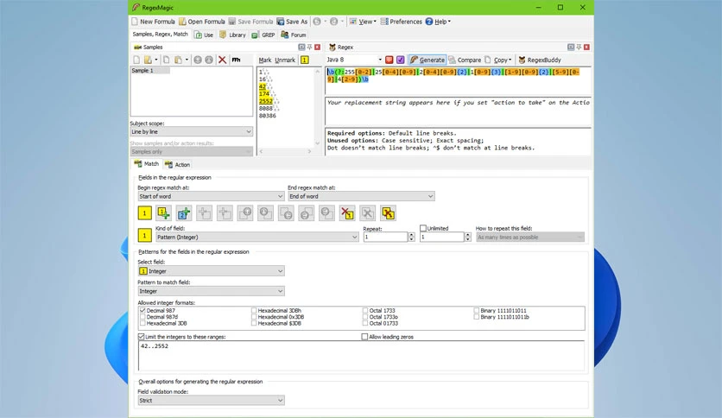Open the End regex match at dropdown

361,196
